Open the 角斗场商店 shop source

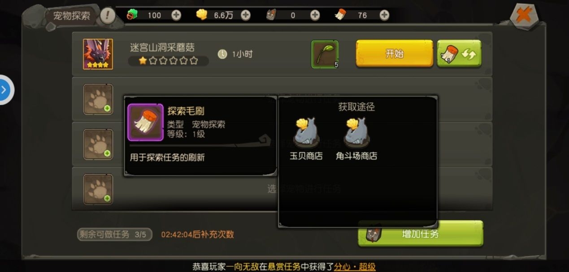coord(356,139)
